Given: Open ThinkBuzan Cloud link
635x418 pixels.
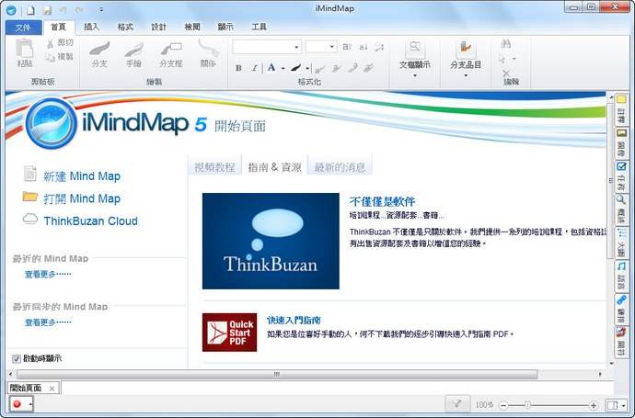Looking at the screenshot, I should (91, 221).
